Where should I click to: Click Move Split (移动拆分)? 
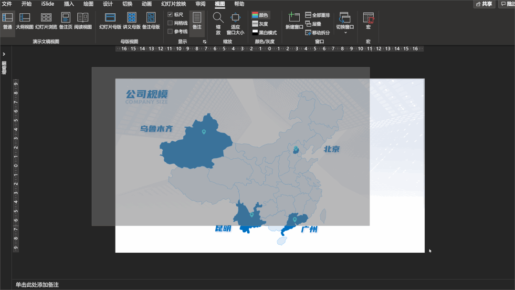click(317, 32)
